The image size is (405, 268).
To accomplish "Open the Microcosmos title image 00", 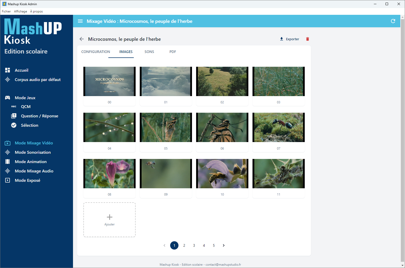I will coord(109,81).
